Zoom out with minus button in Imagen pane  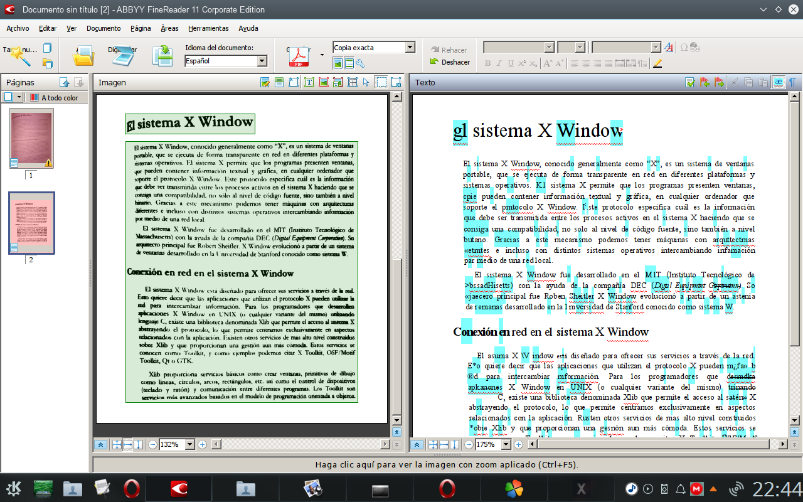click(x=152, y=444)
